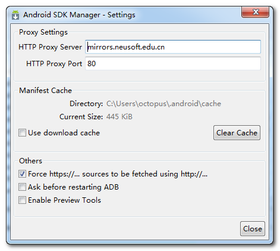Click the Clear Cache button
280x251 pixels.
pos(237,132)
